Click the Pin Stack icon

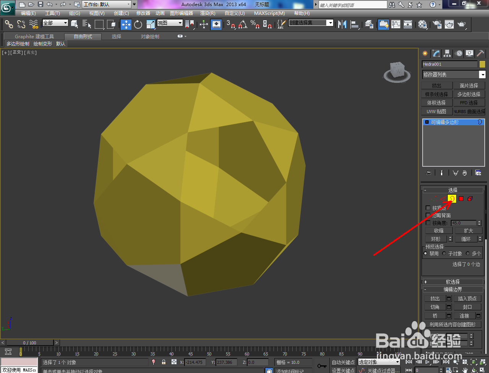(428, 173)
